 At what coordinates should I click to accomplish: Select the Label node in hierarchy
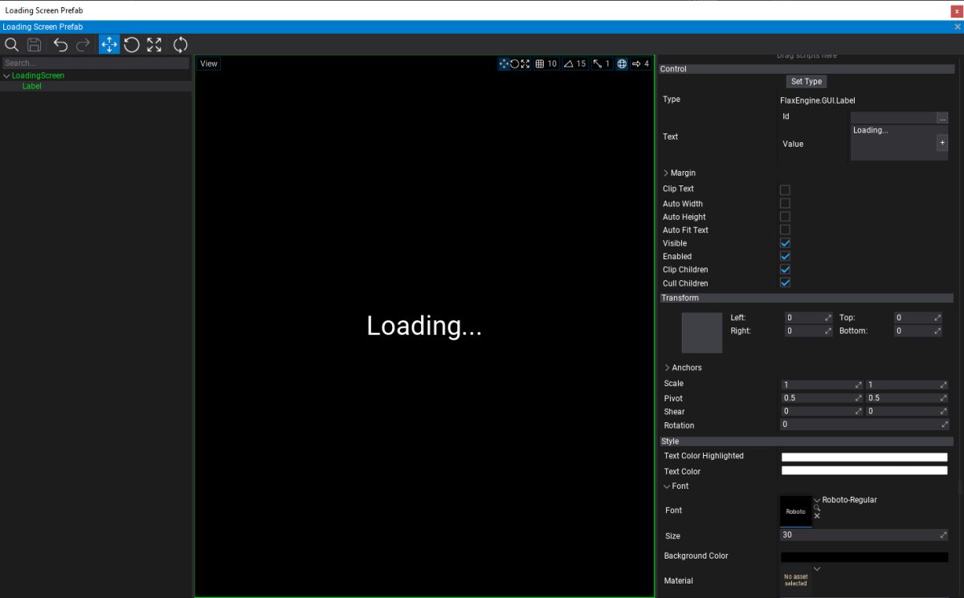[x=32, y=86]
